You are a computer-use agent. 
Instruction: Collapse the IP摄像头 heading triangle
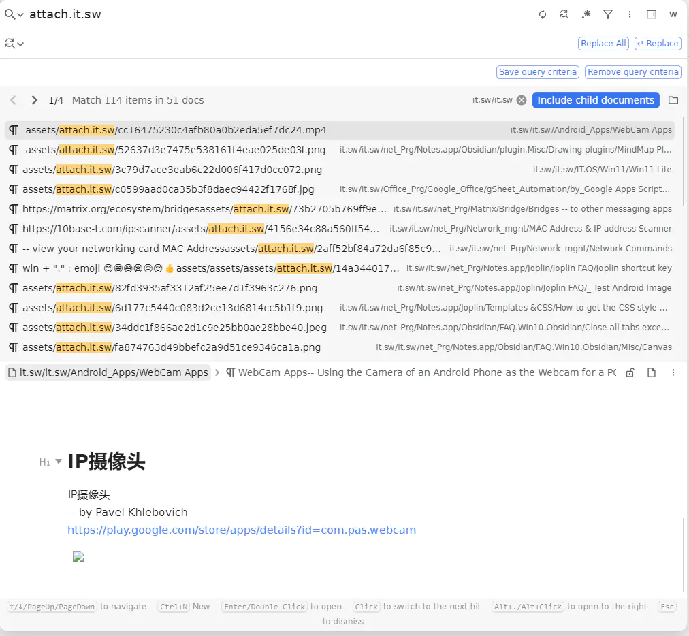59,462
